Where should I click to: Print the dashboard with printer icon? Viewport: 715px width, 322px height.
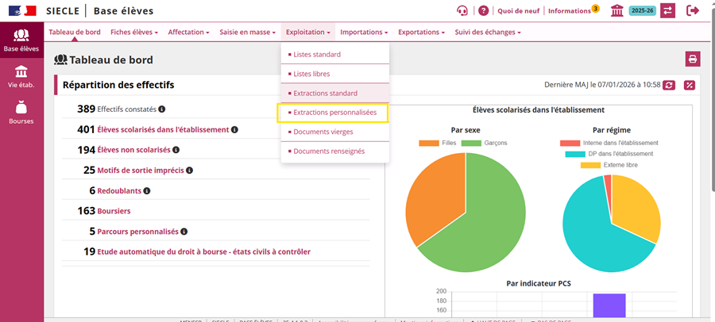tap(693, 59)
